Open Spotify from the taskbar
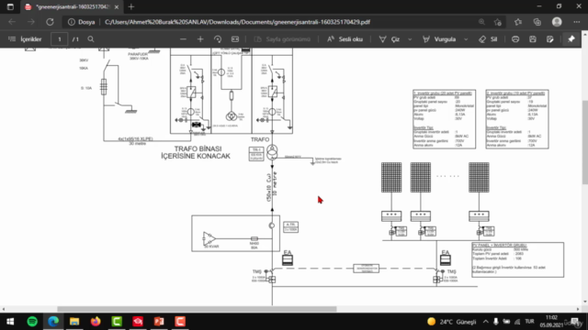Image resolution: width=588 pixels, height=330 pixels. coord(32,322)
